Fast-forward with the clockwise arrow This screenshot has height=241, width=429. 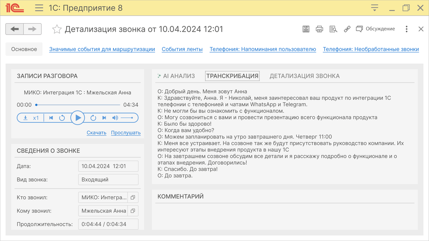[x=93, y=118]
